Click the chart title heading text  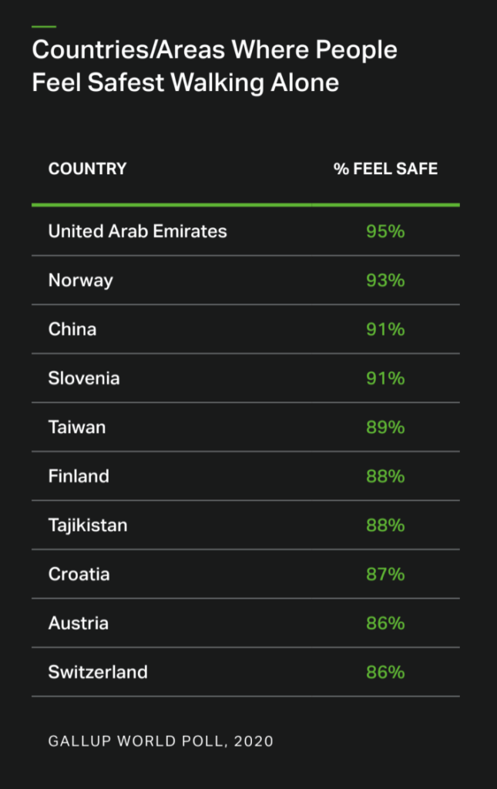(x=214, y=66)
